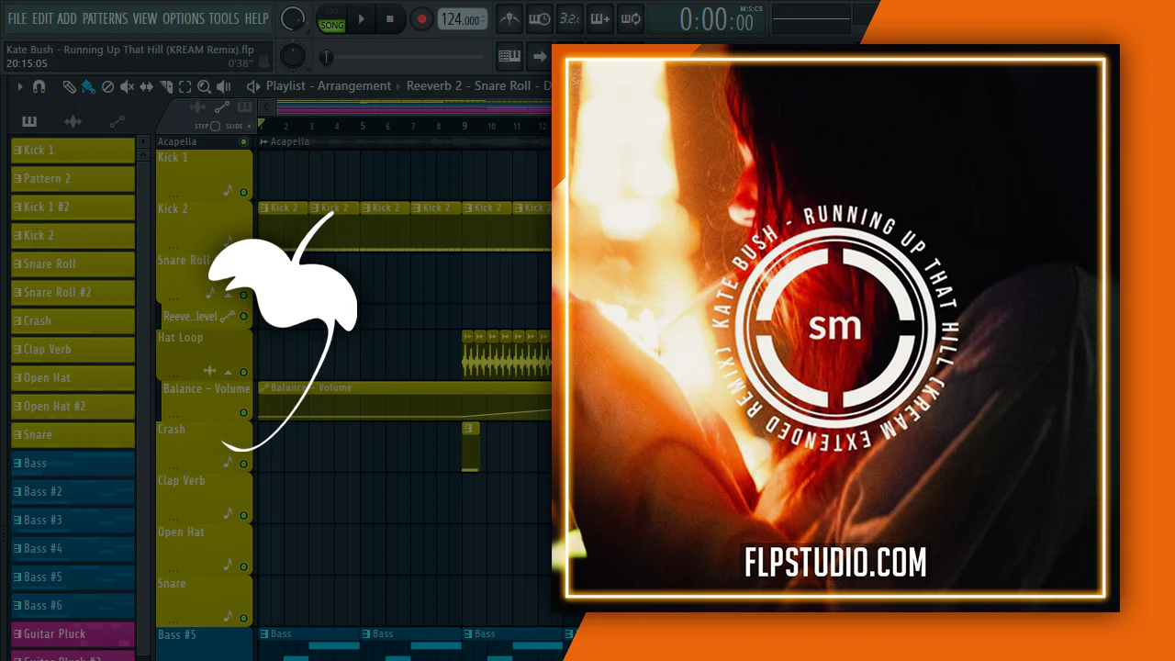This screenshot has width=1175, height=661.
Task: Show audio clips tab in picker panel
Action: 73,122
